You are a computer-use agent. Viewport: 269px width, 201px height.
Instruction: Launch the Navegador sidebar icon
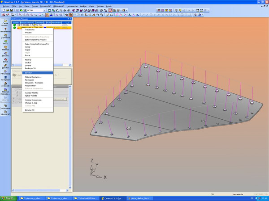pyautogui.click(x=5, y=78)
